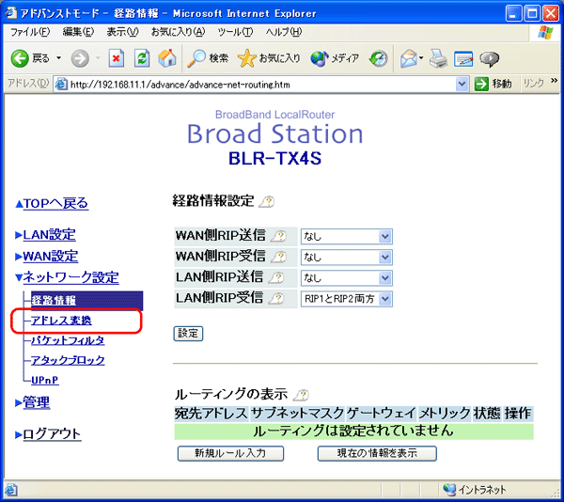This screenshot has width=564, height=502.
Task: Open the ヘルプ(H) menu
Action: click(284, 32)
